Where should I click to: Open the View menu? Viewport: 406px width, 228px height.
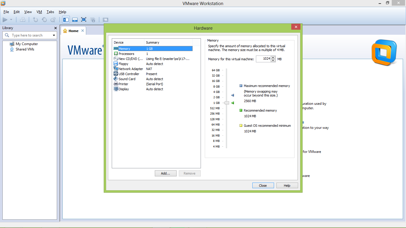click(x=28, y=12)
